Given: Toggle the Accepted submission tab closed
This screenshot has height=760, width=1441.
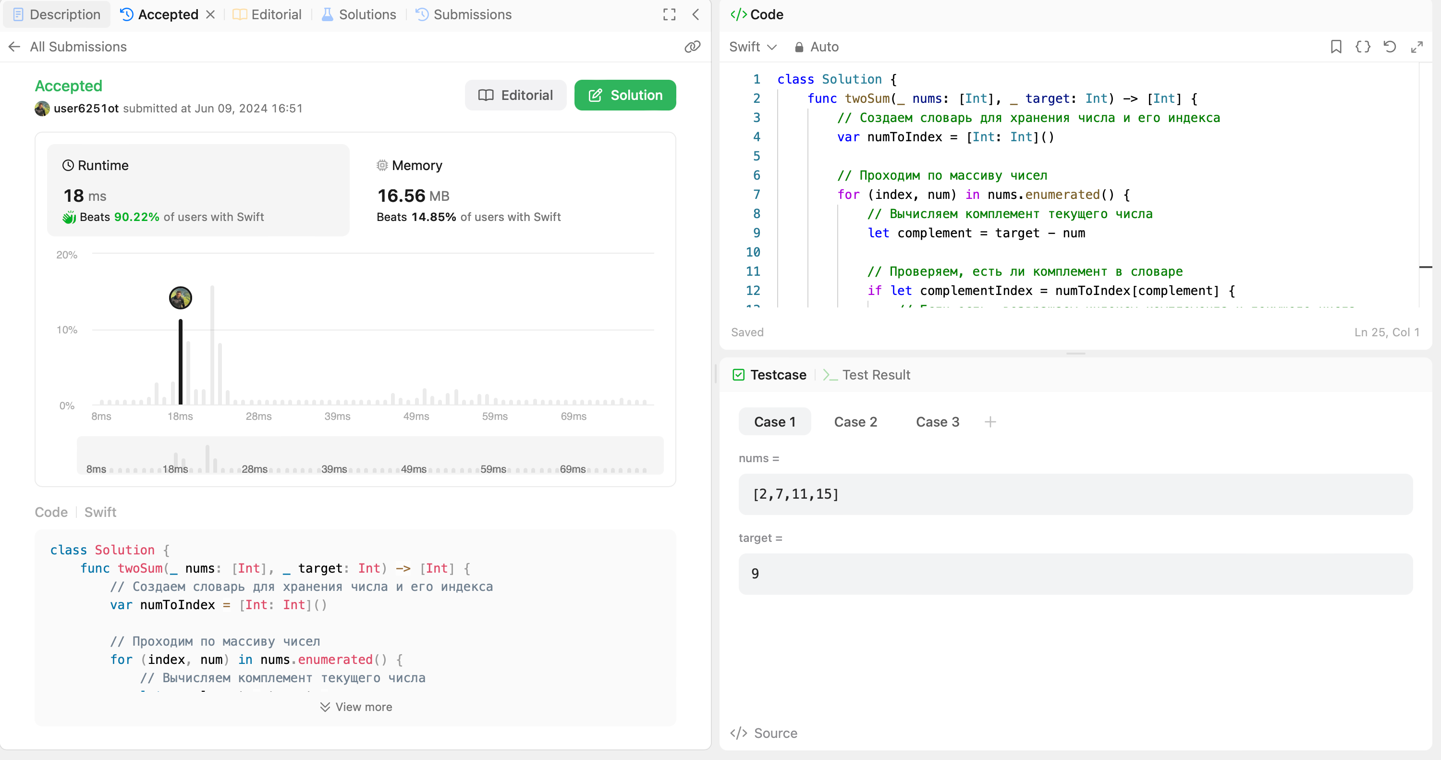Looking at the screenshot, I should point(210,14).
